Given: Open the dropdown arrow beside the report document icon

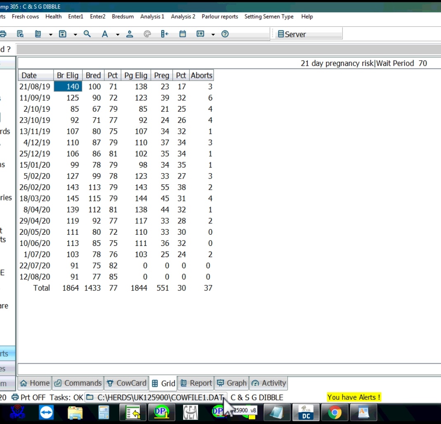Looking at the screenshot, I should coord(51,34).
